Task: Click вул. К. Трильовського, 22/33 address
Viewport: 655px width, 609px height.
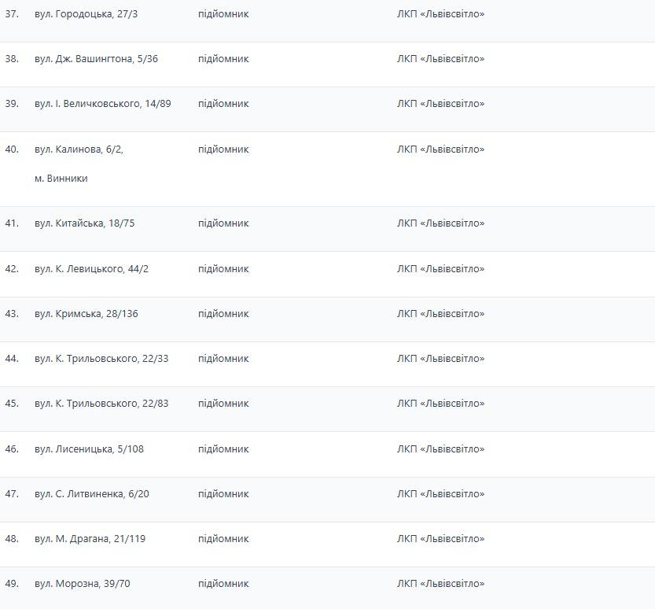Action: coord(101,359)
